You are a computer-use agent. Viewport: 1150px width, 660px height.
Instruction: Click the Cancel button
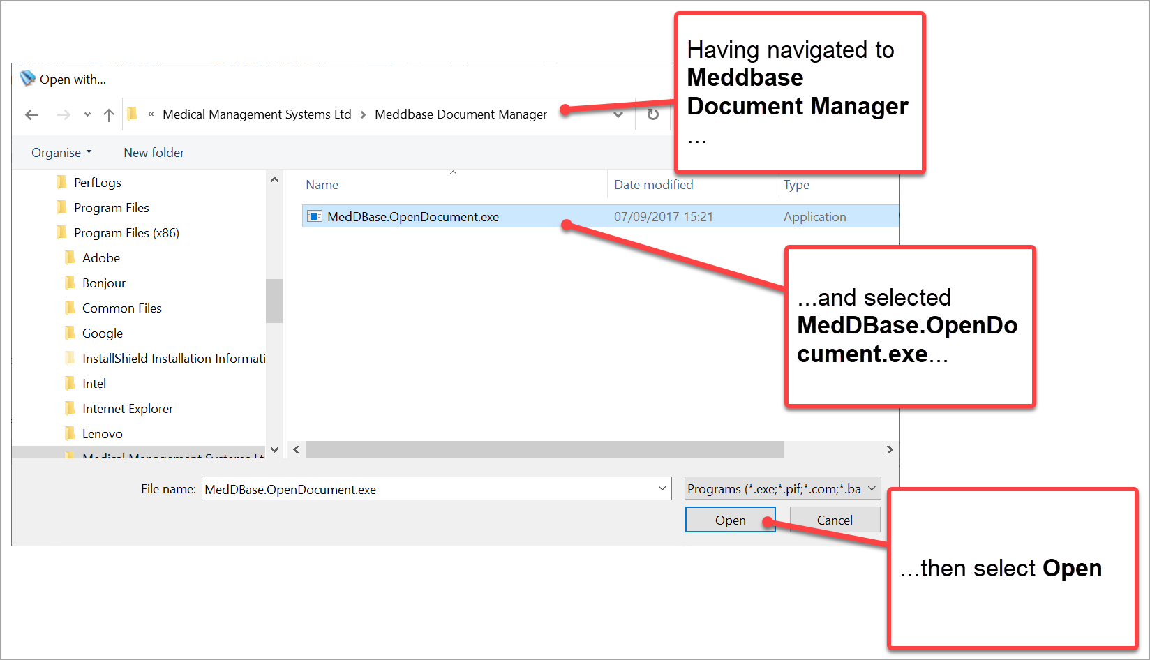tap(835, 520)
